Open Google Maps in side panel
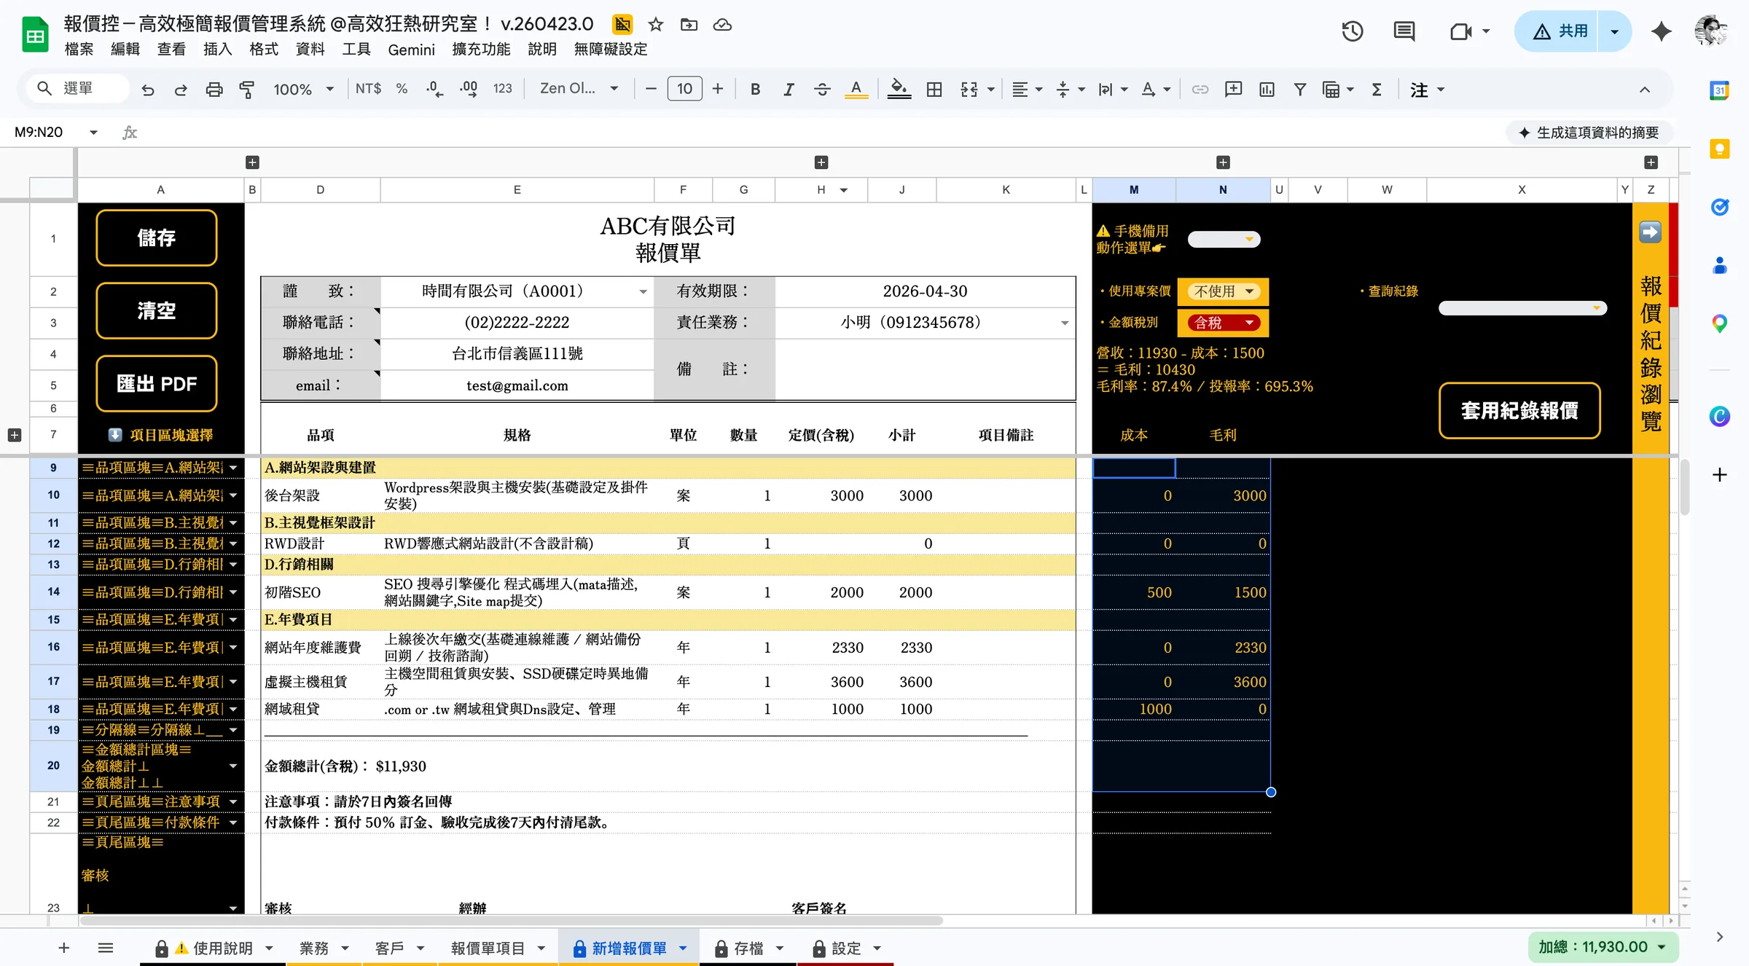This screenshot has height=966, width=1749. [1719, 323]
